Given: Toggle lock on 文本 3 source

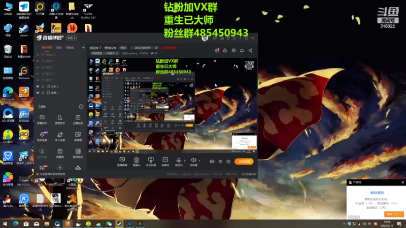Looking at the screenshot, I should tap(43, 86).
